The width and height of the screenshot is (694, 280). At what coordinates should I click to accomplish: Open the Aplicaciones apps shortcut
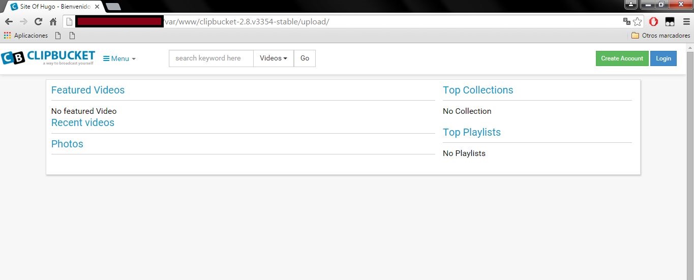click(25, 36)
